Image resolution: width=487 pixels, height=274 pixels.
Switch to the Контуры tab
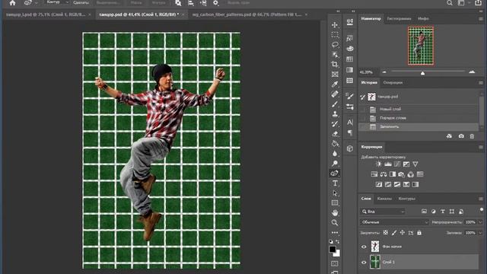pyautogui.click(x=406, y=199)
